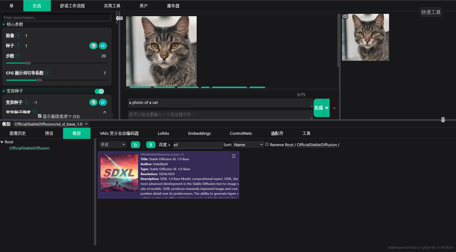Select OfficialStableDiffusion in the folder tree
Viewport: 456px width, 252px height.
click(29, 148)
